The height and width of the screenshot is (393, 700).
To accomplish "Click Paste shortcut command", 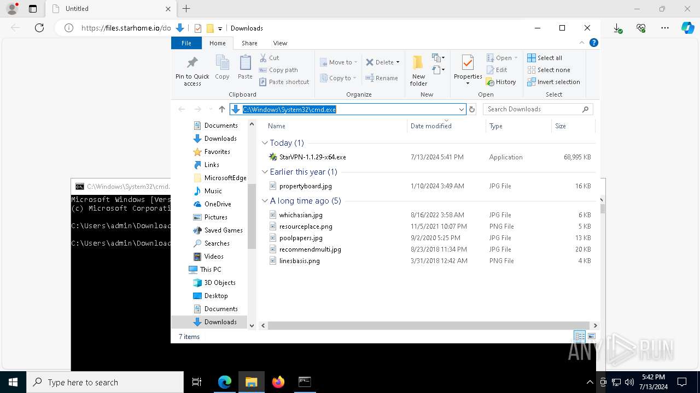I will point(284,82).
